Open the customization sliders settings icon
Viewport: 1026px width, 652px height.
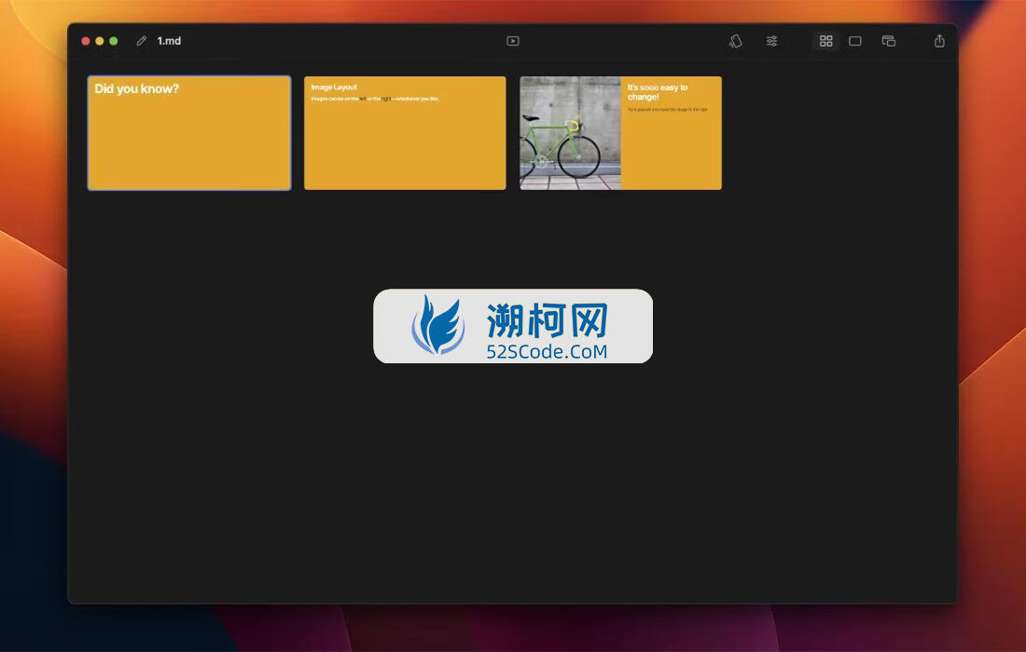[772, 41]
